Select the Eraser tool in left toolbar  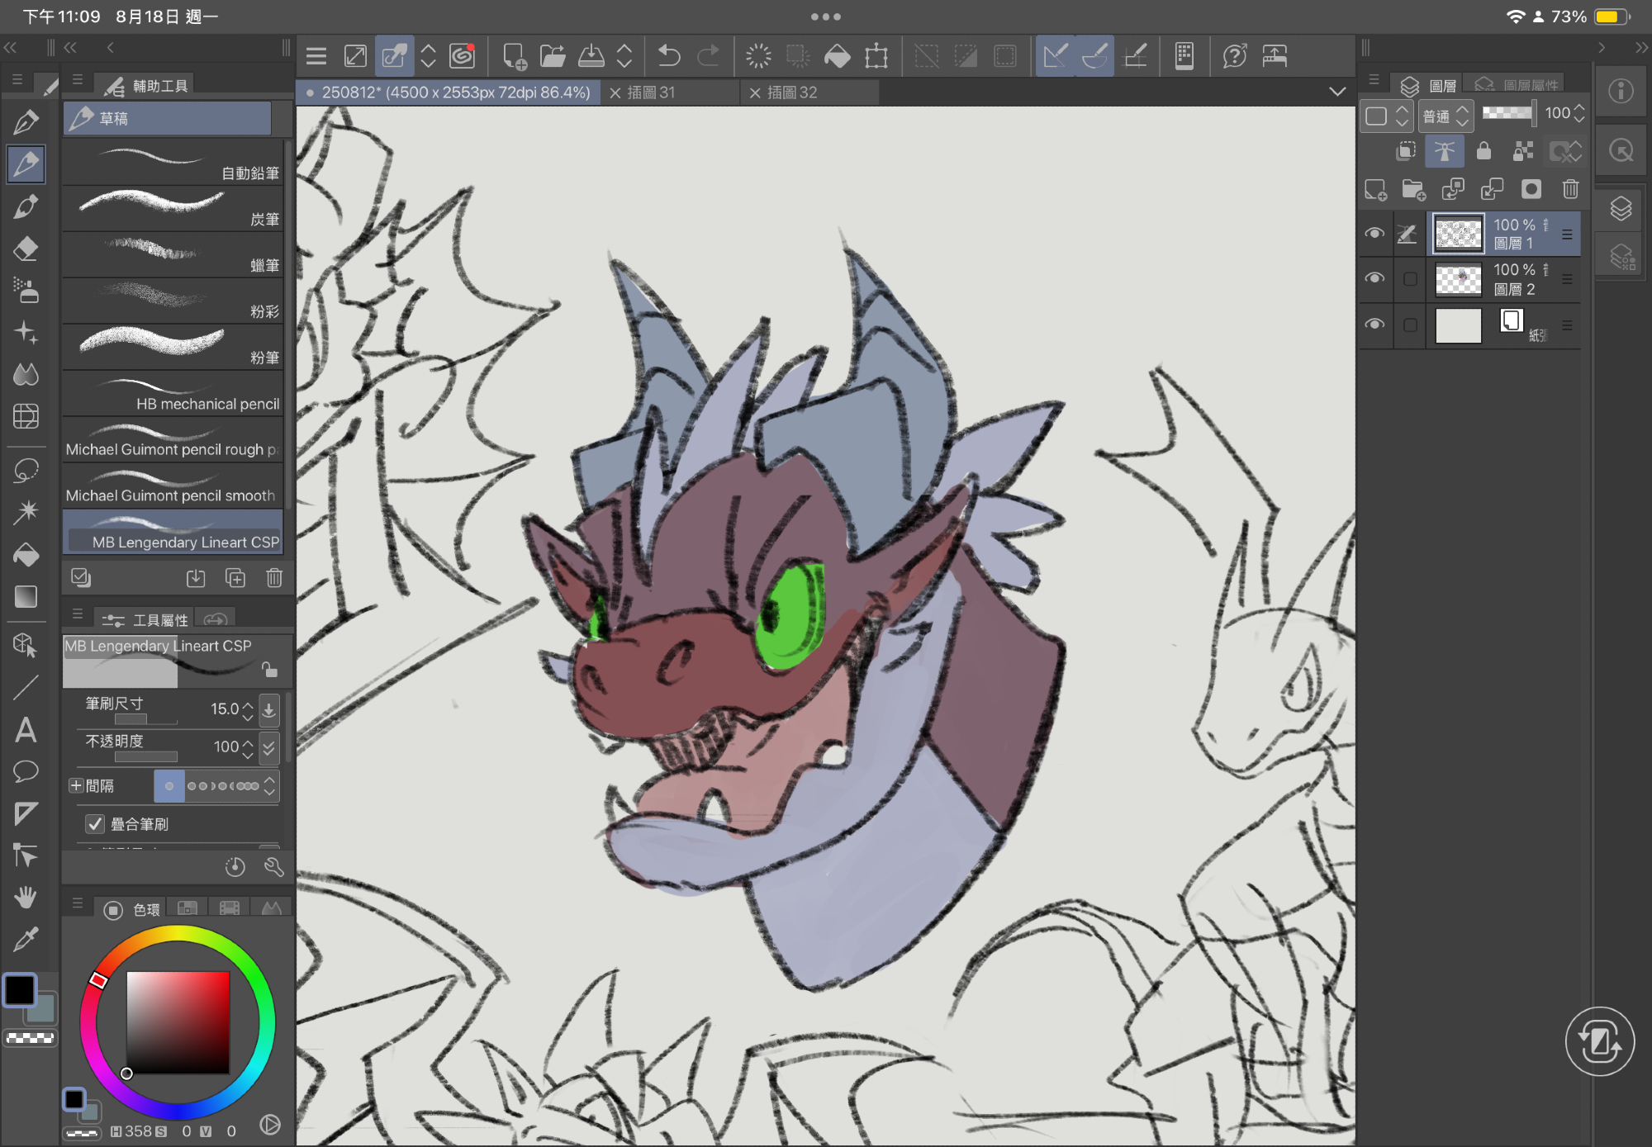[x=26, y=249]
